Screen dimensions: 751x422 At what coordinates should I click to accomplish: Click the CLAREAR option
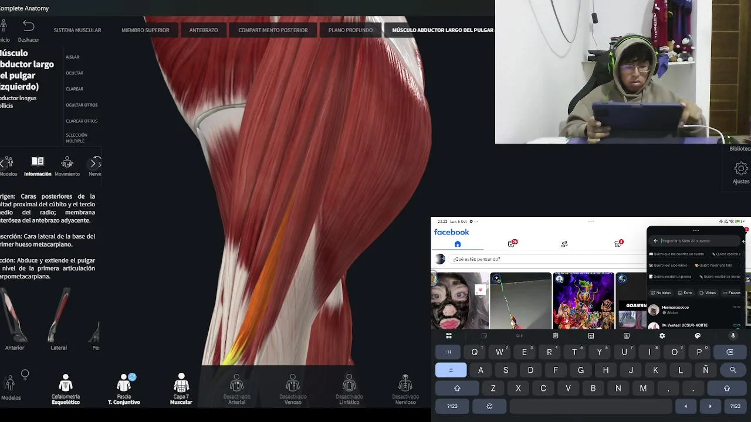pyautogui.click(x=75, y=89)
